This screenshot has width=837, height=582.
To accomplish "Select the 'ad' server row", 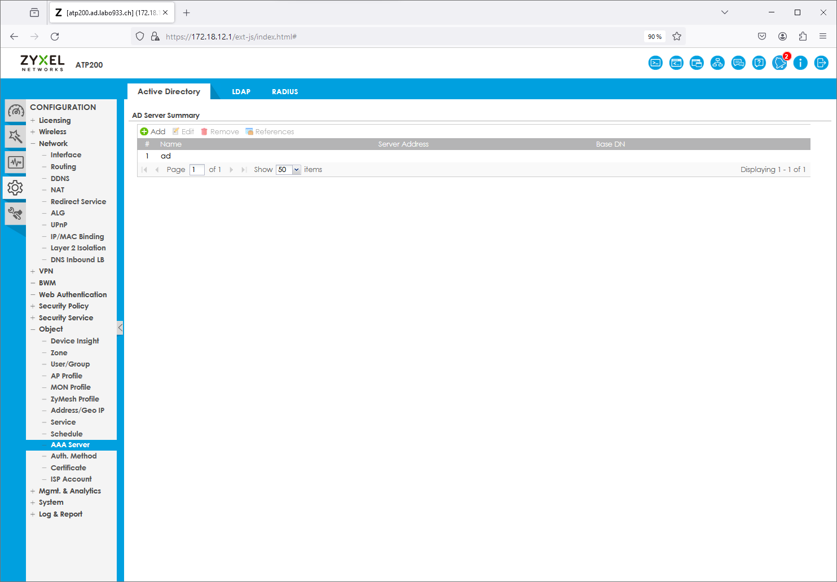I will click(474, 156).
